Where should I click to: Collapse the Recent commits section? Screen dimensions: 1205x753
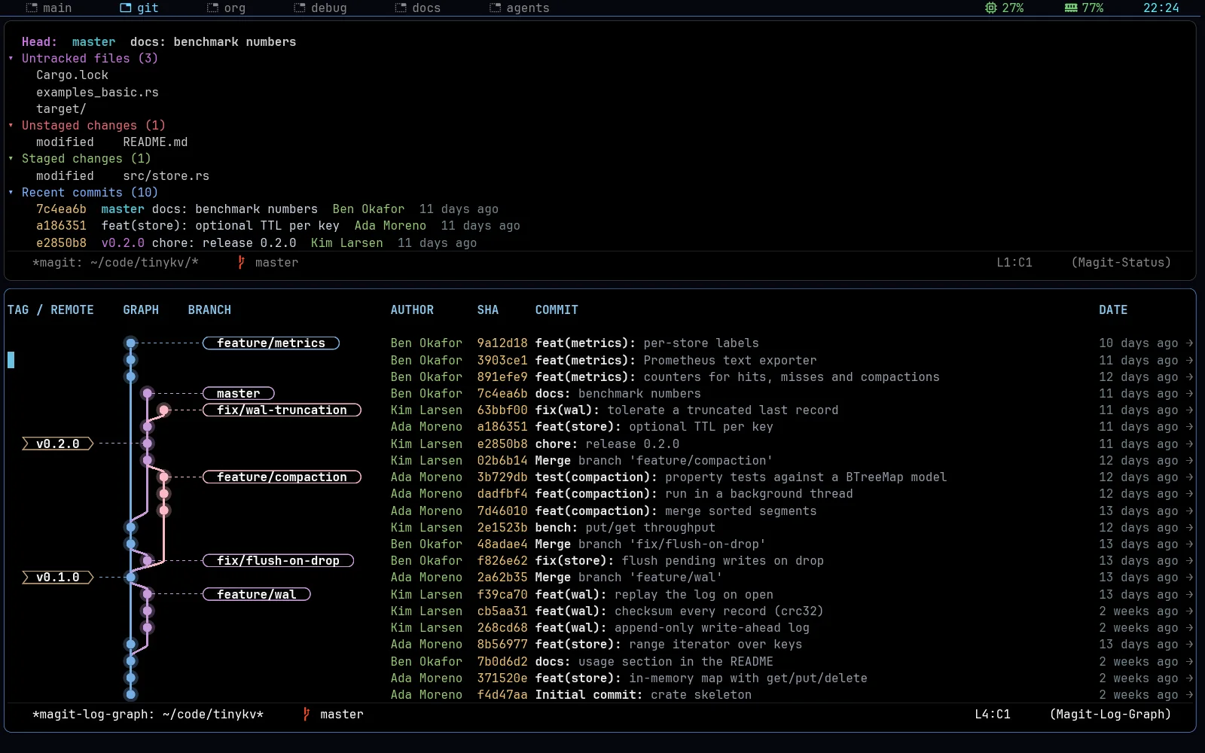click(x=11, y=192)
